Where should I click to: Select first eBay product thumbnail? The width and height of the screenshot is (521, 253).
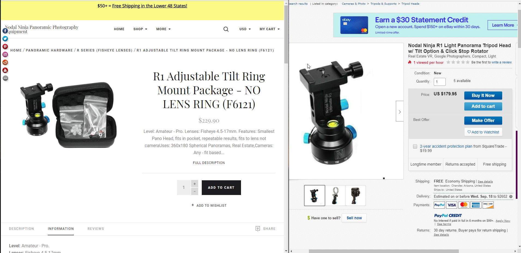pos(314,196)
